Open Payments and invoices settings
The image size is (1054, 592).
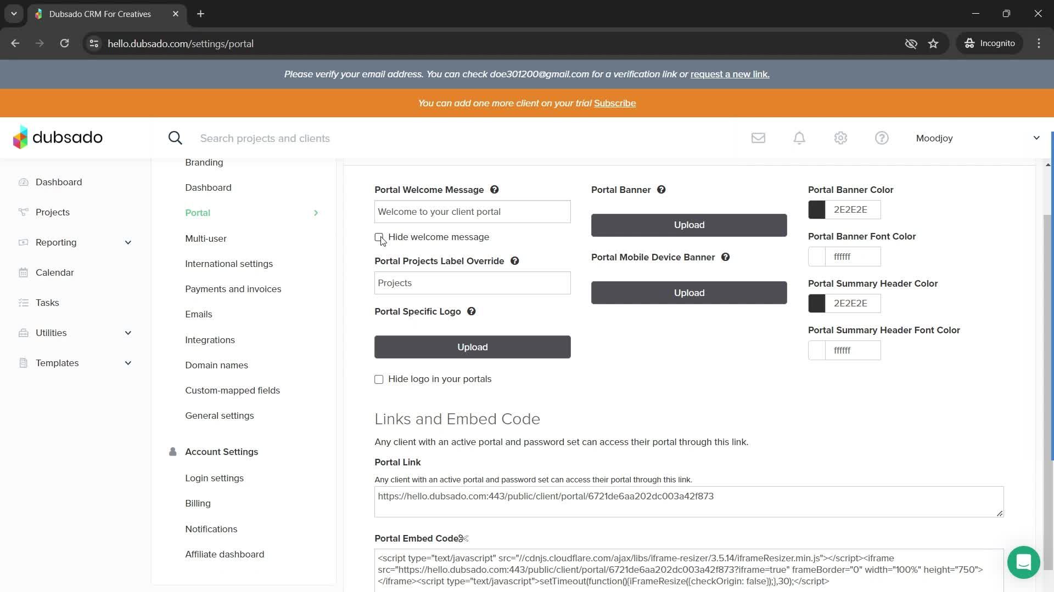233,289
